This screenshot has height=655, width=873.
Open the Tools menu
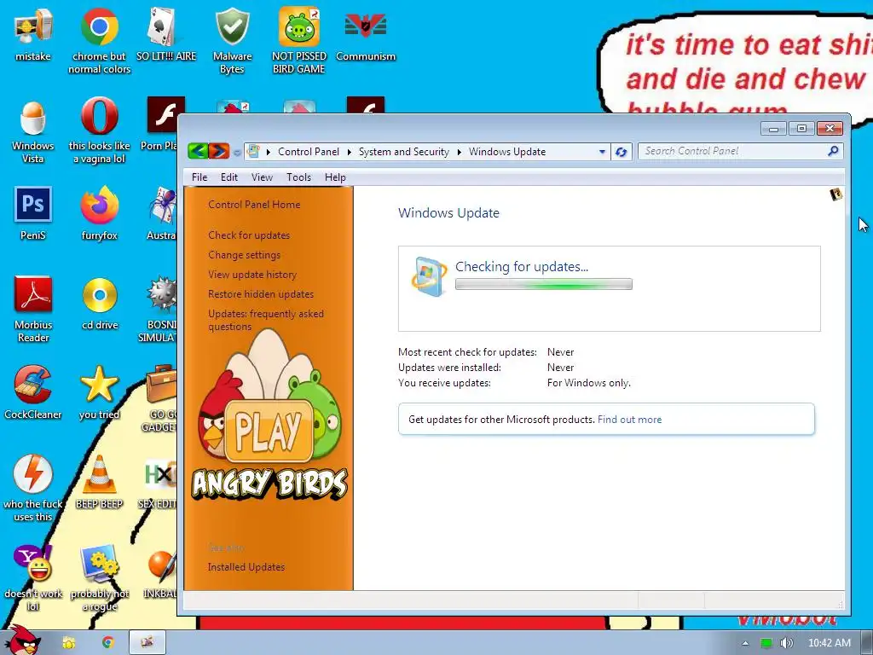(298, 177)
